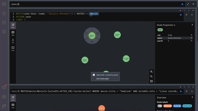The height and width of the screenshot is (111, 198).
Task: Download results of Jessica Sherman query
Action: 192,15
